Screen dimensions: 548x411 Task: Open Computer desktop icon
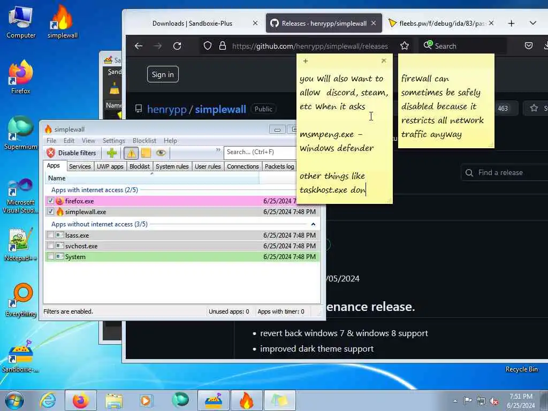(x=21, y=21)
